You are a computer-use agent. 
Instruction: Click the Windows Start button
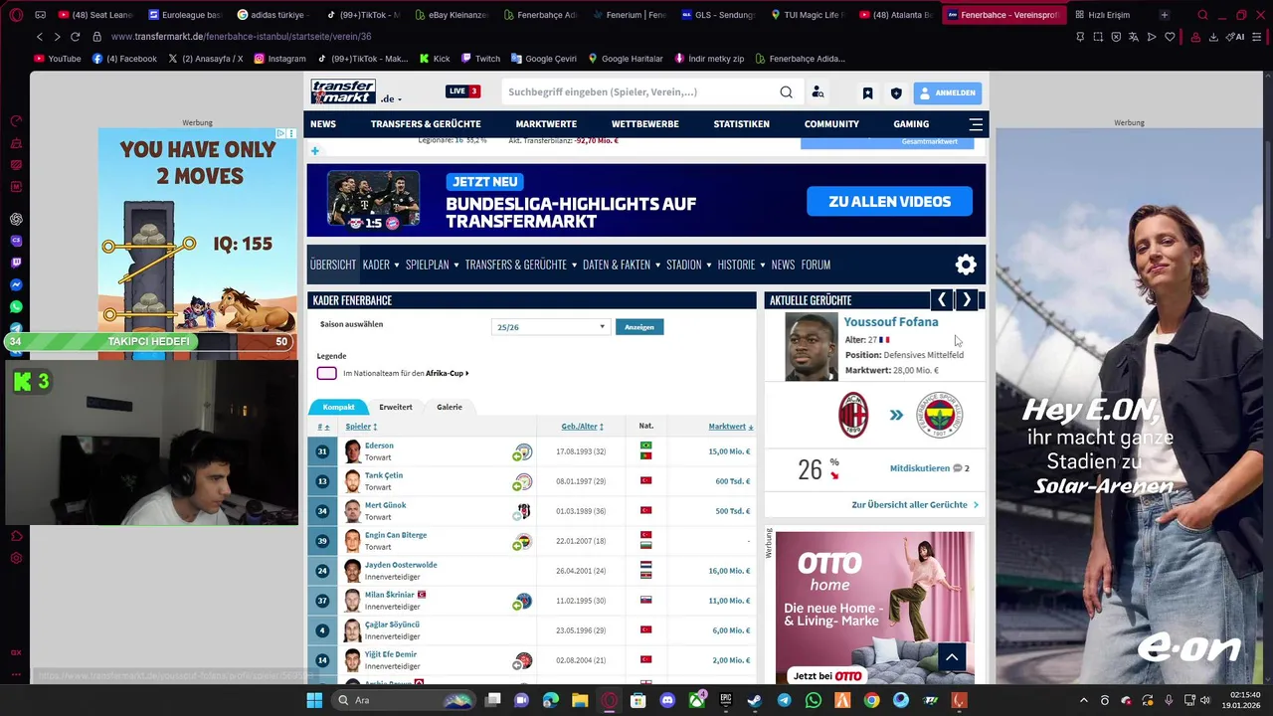coord(314,700)
